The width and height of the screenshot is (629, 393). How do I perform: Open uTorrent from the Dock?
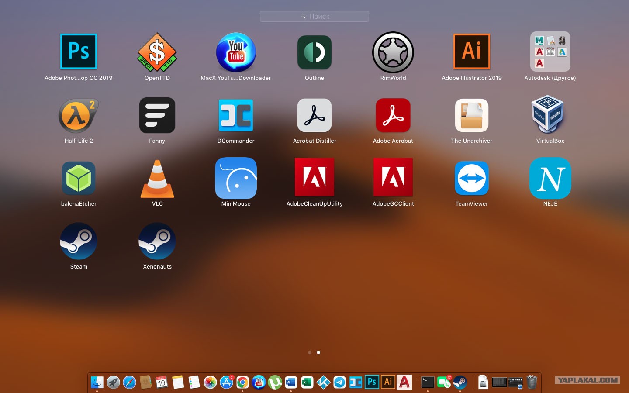(275, 383)
